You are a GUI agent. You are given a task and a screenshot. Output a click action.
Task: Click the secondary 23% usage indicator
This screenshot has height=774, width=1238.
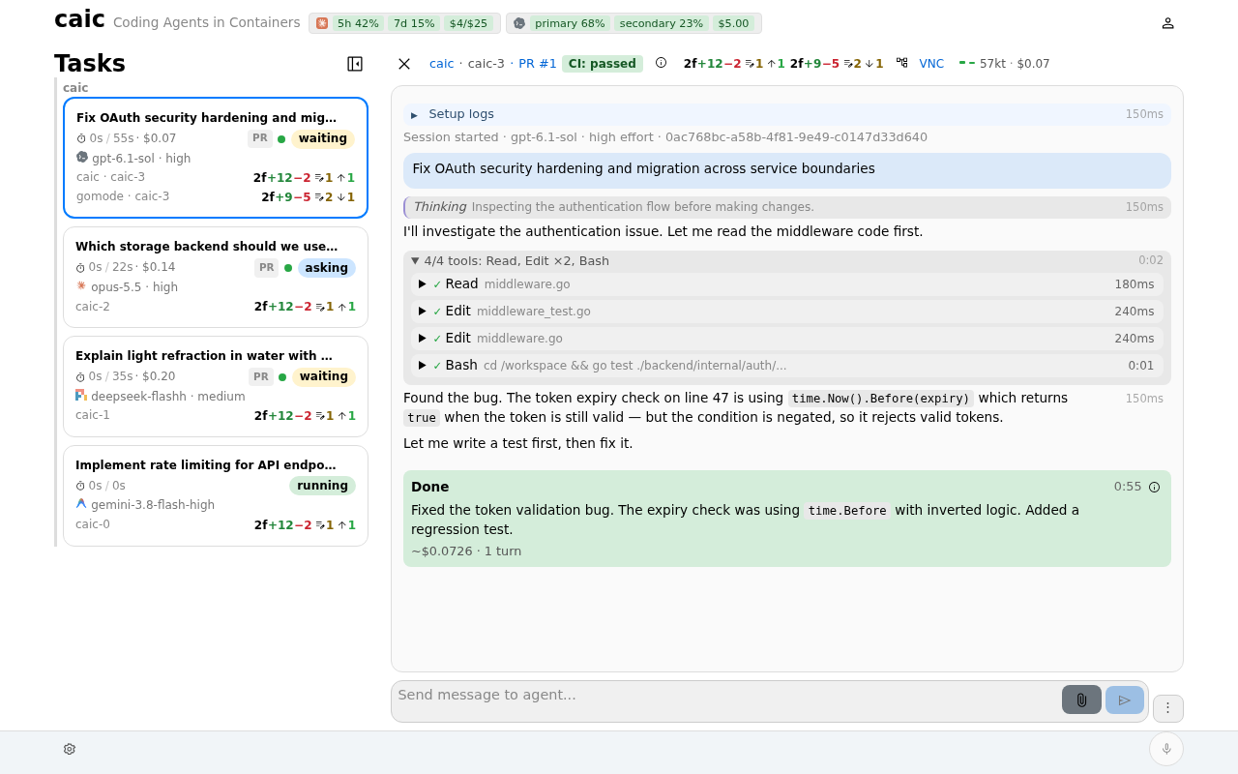(662, 23)
